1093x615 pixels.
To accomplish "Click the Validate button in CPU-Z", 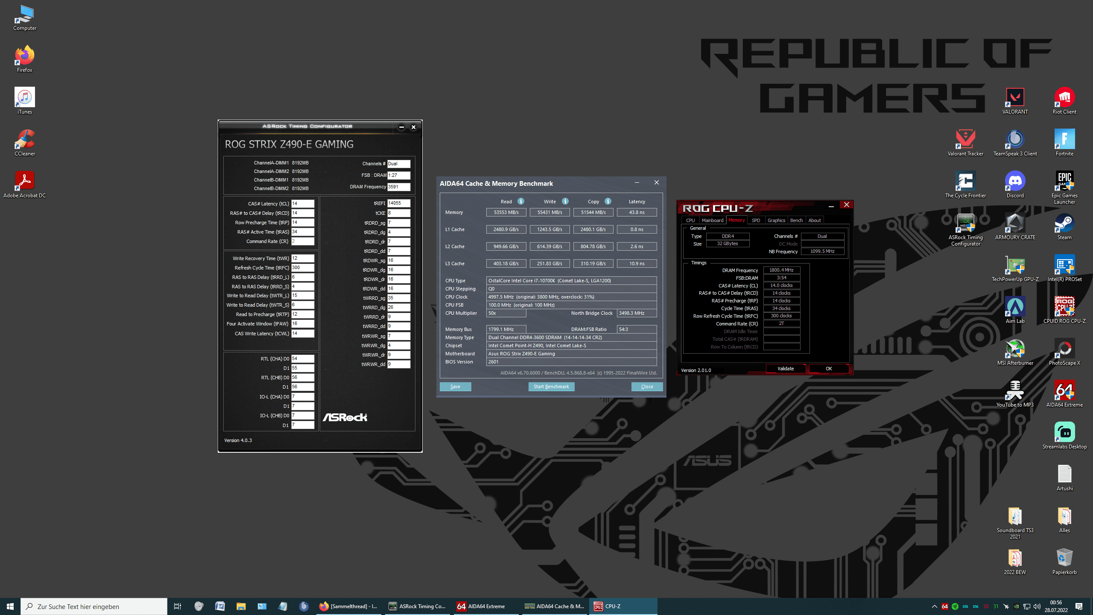I will [x=785, y=369].
